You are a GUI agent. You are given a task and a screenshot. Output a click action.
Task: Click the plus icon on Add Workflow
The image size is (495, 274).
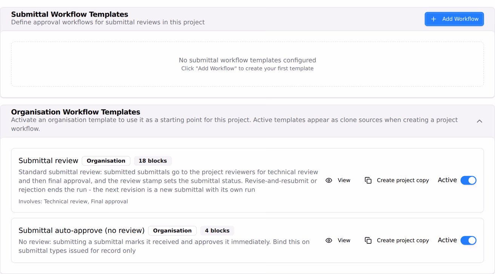pyautogui.click(x=434, y=19)
